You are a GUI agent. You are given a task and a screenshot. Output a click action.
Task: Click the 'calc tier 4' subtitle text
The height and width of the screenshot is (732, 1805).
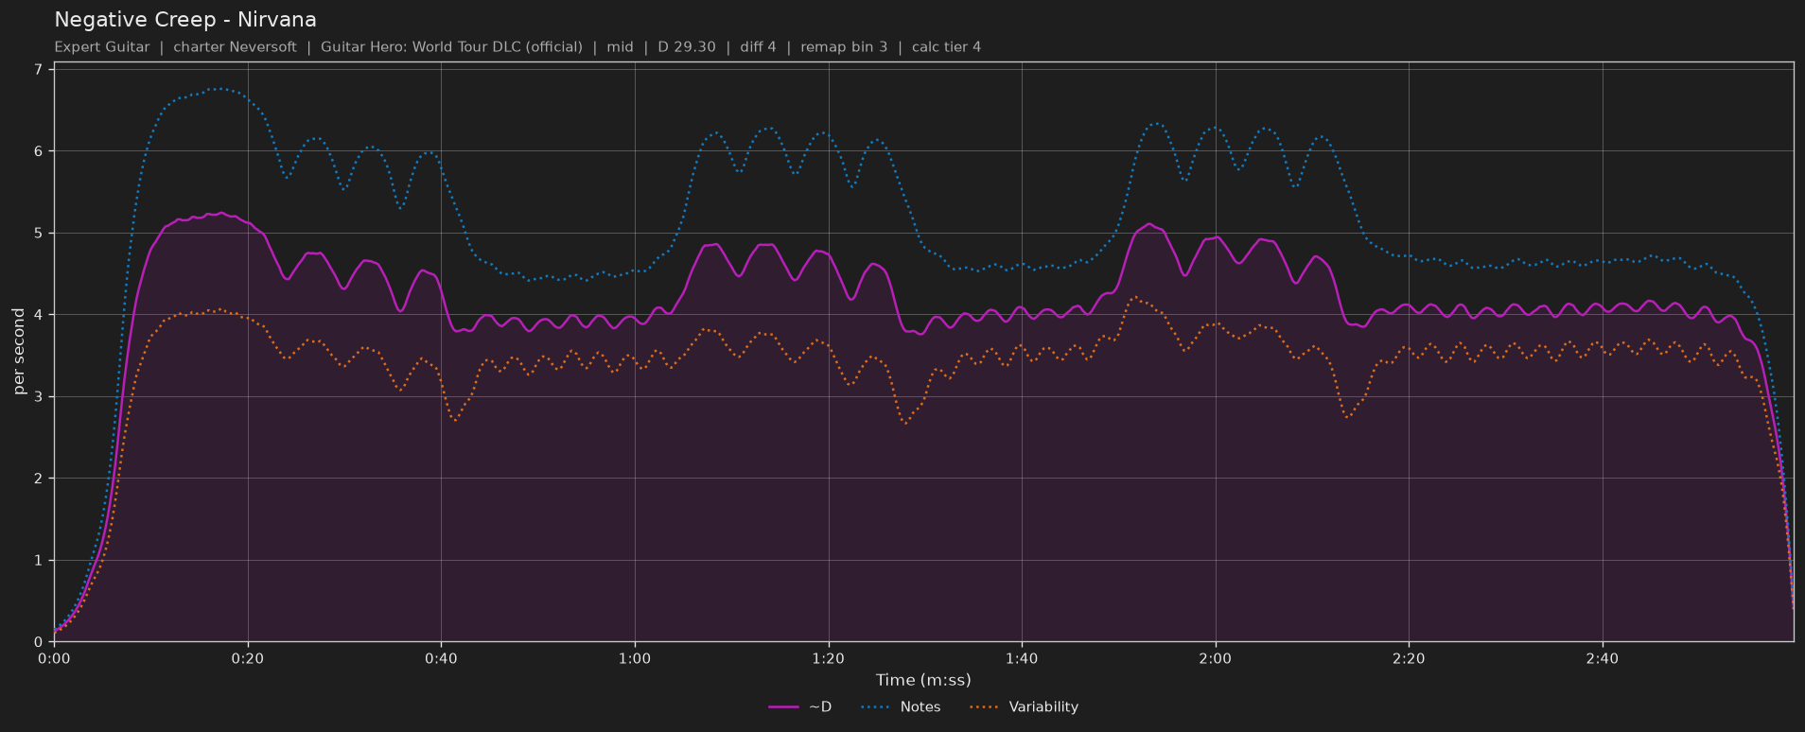point(946,47)
